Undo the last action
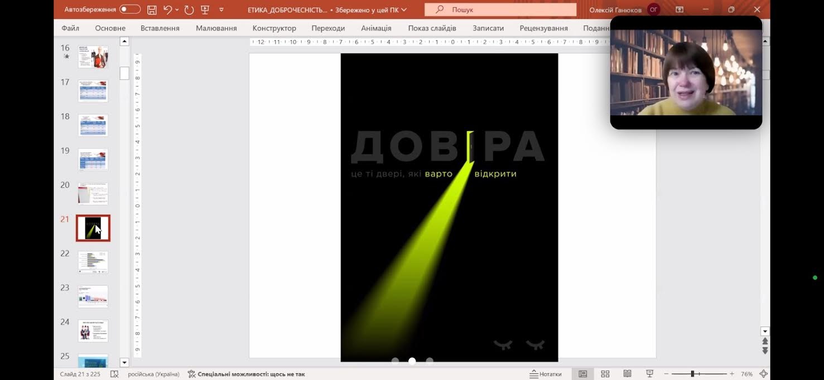This screenshot has width=824, height=380. (167, 9)
